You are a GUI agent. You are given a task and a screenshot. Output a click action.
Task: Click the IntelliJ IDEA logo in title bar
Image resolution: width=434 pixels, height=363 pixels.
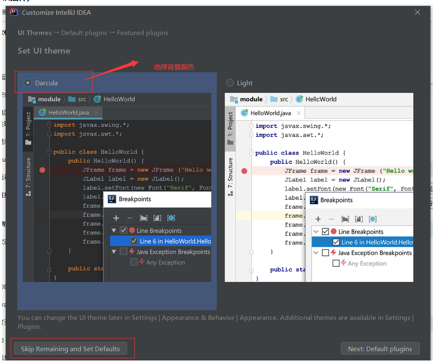[14, 13]
